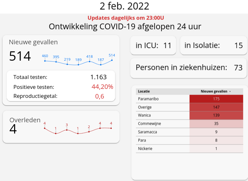Sort table by the Locatie column header

[x=144, y=91]
